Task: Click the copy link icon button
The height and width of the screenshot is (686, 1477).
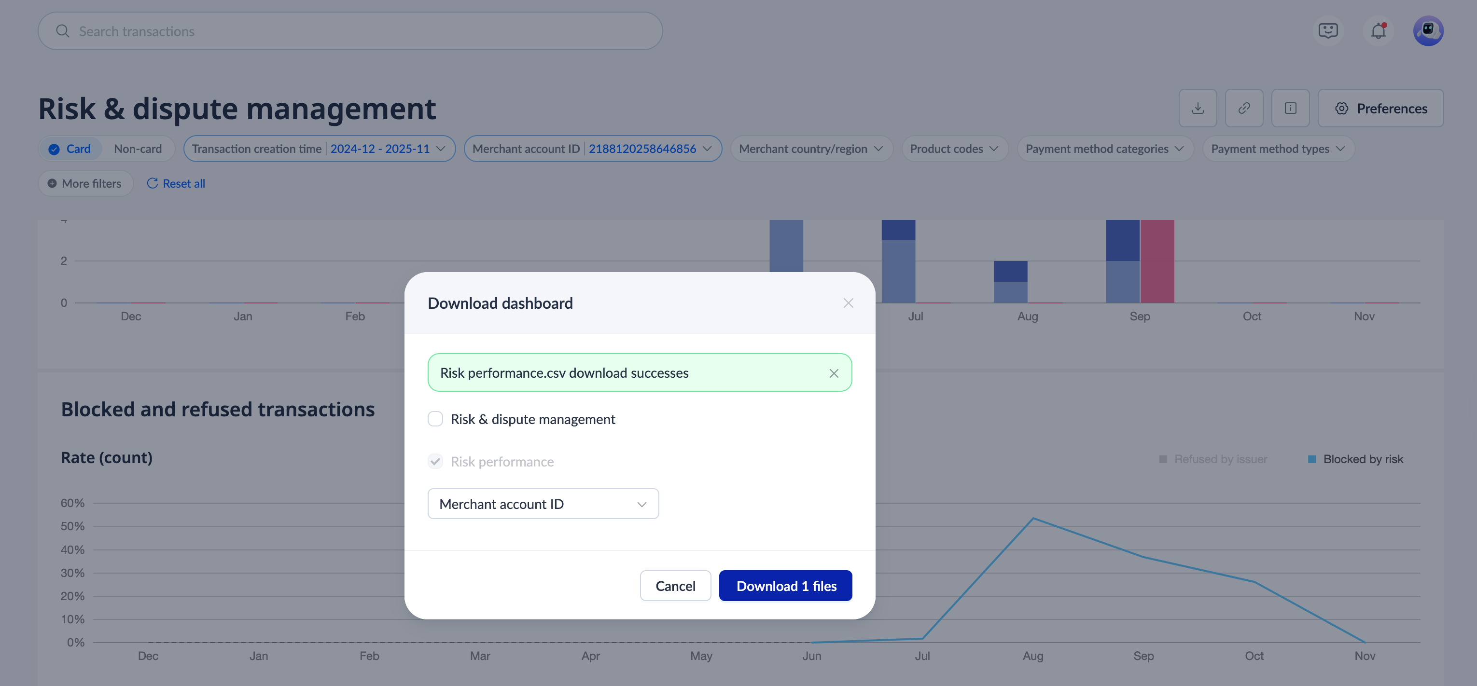Action: (x=1244, y=108)
